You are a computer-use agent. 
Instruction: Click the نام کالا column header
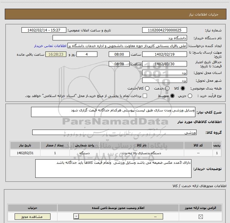(x=142, y=145)
